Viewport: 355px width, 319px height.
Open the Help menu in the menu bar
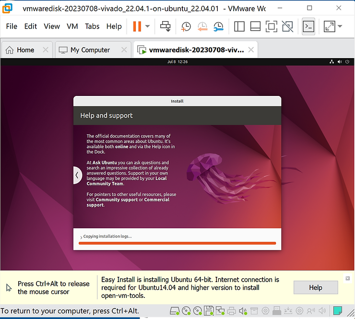click(114, 26)
